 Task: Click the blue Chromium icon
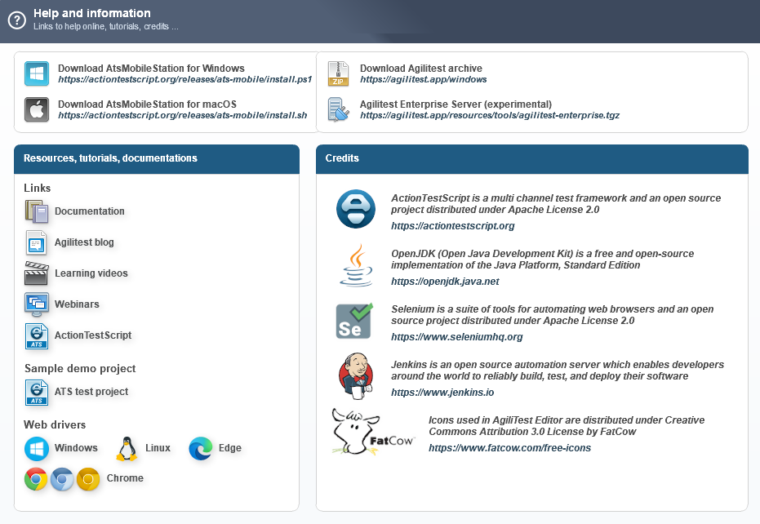[62, 479]
